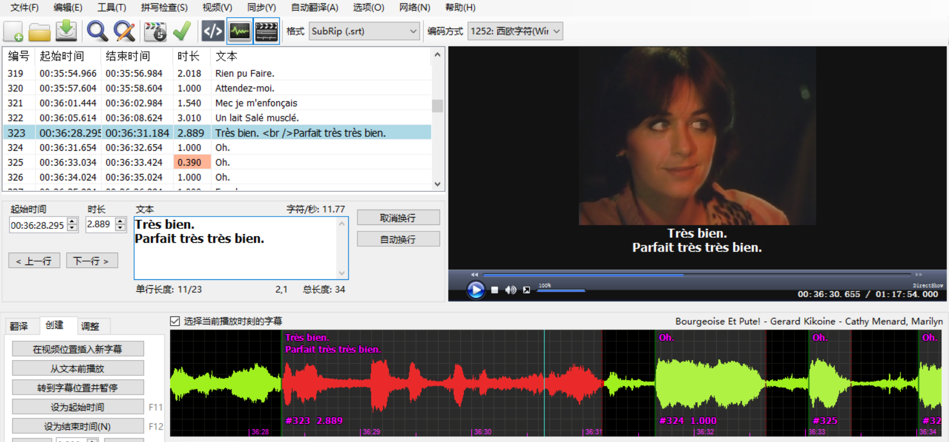Create a new subtitle file

click(13, 31)
